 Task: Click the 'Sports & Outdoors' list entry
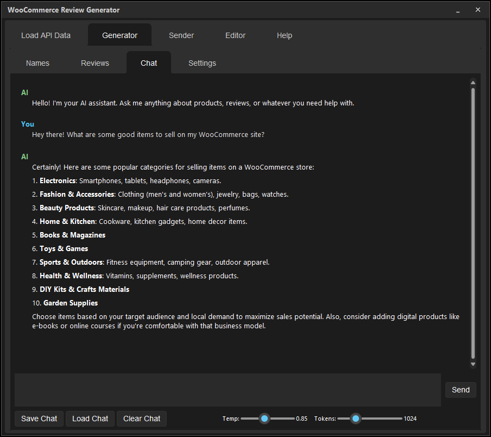(x=150, y=262)
